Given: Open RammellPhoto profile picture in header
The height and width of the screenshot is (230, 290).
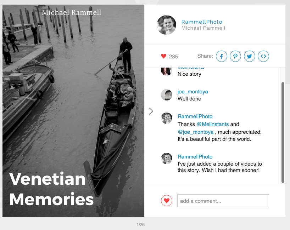Looking at the screenshot, I should point(166,25).
